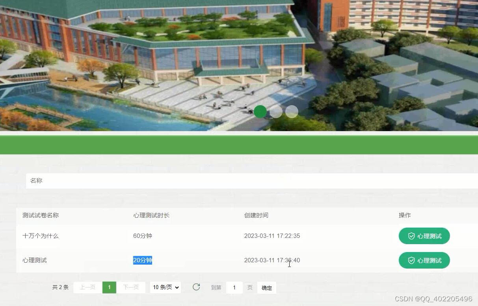The width and height of the screenshot is (478, 306).
Task: Click the 到第 page number input box
Action: click(x=234, y=287)
